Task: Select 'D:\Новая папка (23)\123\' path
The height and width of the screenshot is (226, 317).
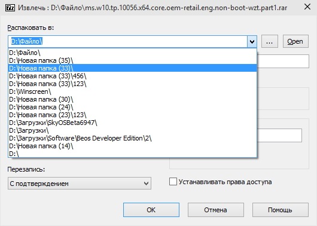Action: coord(132,115)
